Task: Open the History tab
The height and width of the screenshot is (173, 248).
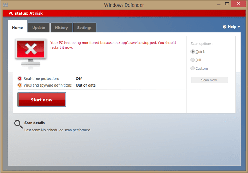Action: 61,28
